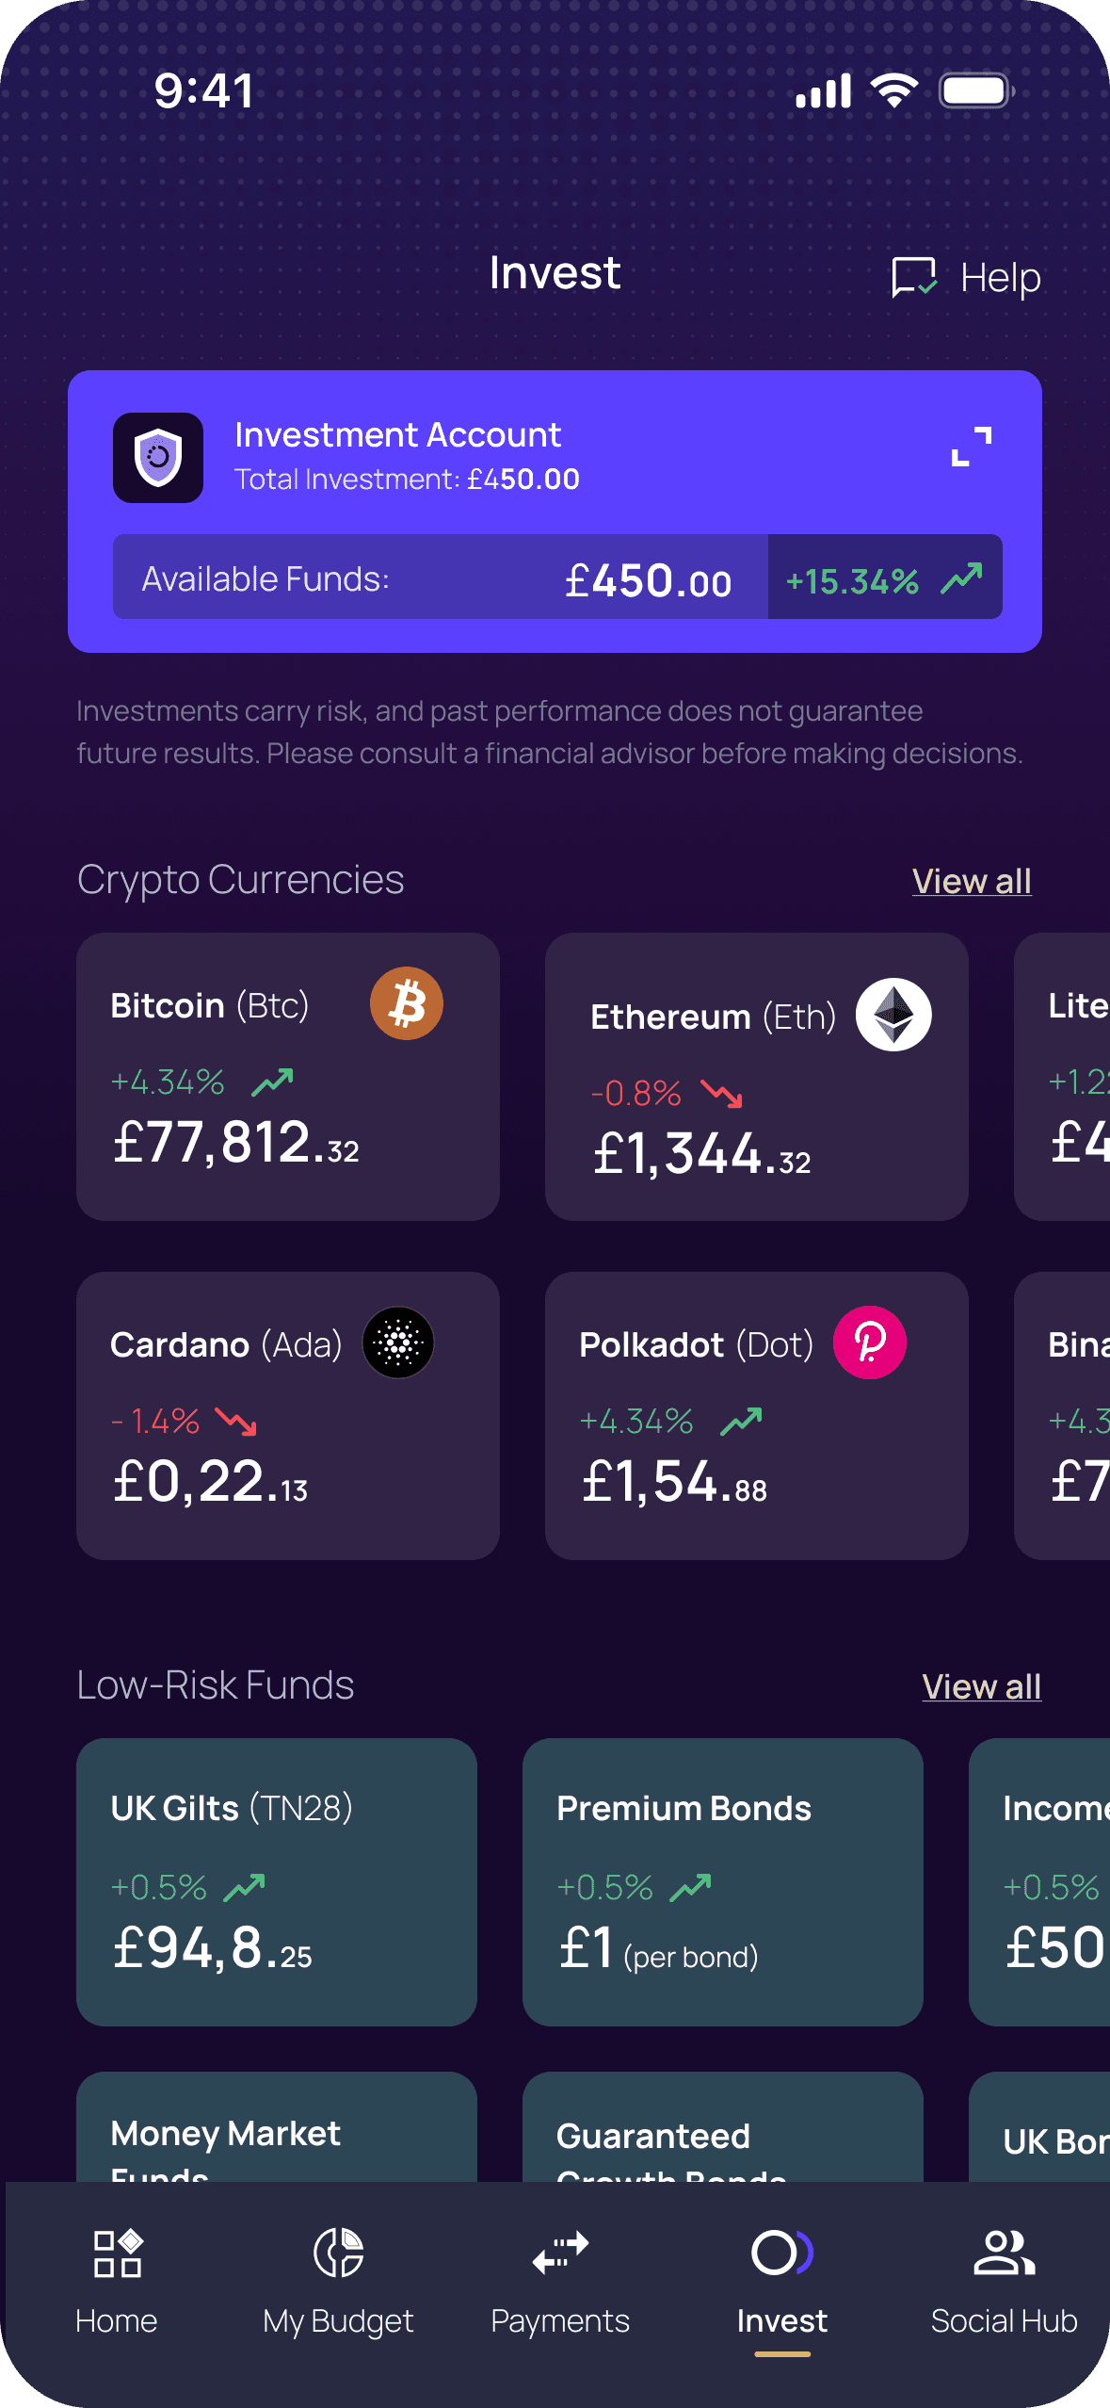Open the UK Gilts (TN28) card
This screenshot has height=2408, width=1110.
tap(277, 1881)
